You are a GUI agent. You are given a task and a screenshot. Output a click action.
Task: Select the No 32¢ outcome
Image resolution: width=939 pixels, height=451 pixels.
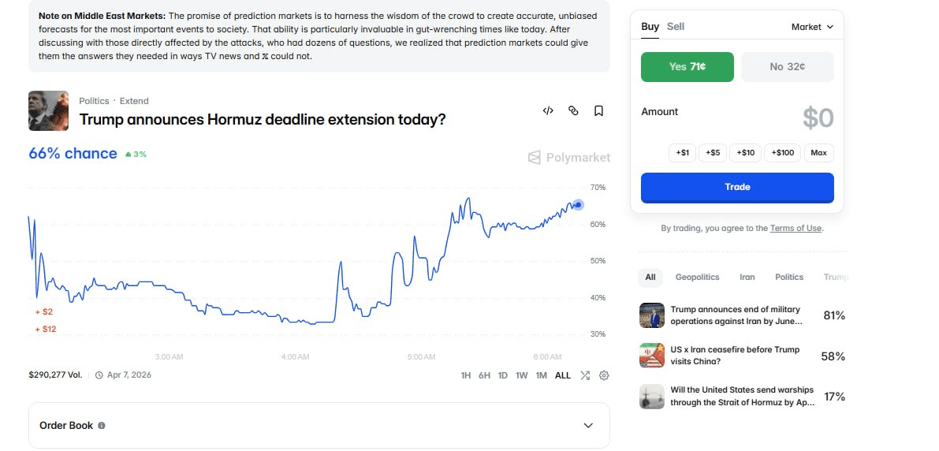[x=787, y=67]
